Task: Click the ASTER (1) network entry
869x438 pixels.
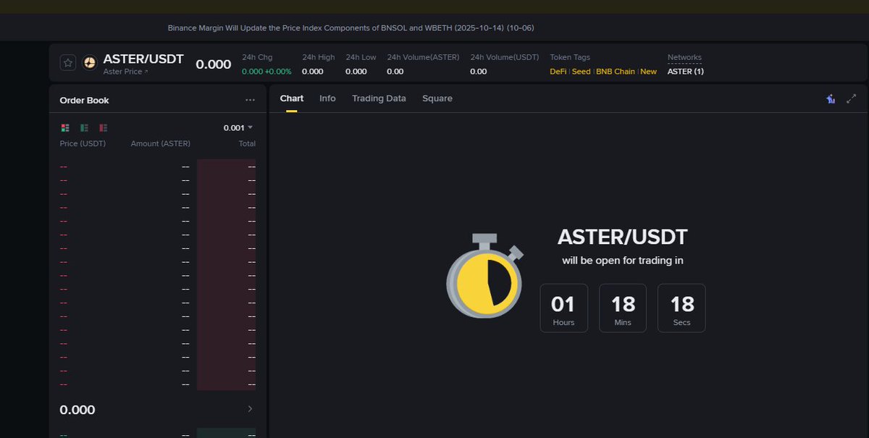Action: (686, 72)
